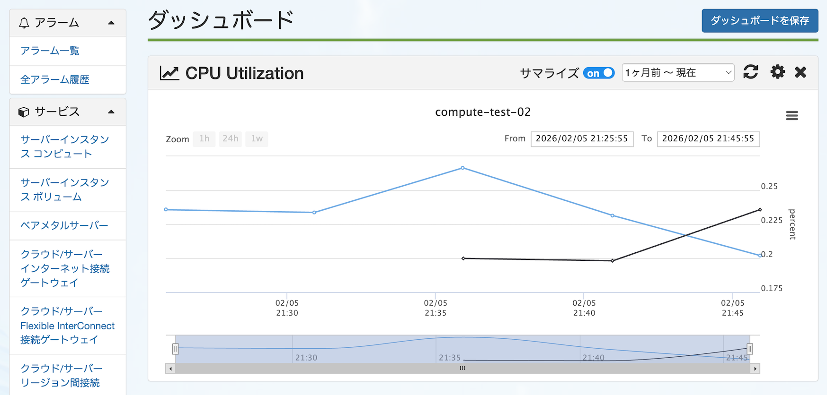The width and height of the screenshot is (827, 395).
Task: Save dashboard with ダッシュボードを保存 button
Action: [x=759, y=21]
